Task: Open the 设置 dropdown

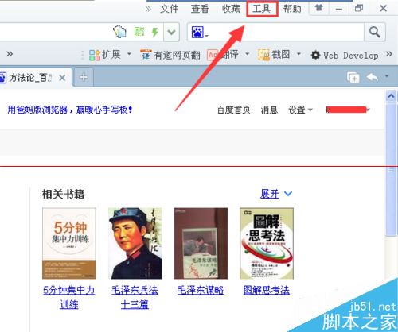Action: pos(300,110)
